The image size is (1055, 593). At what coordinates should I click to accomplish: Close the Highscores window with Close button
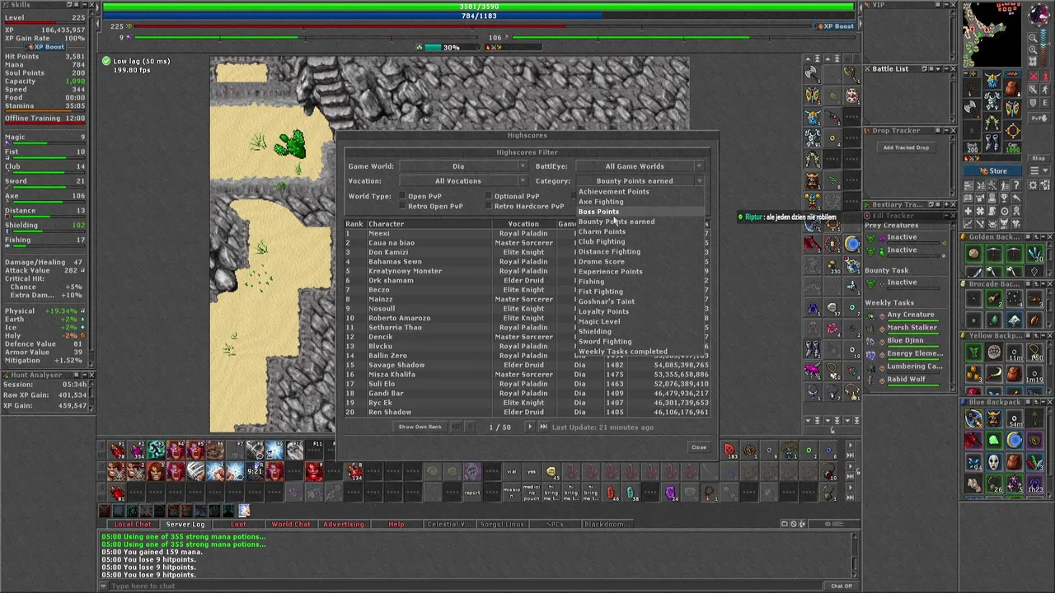point(699,447)
